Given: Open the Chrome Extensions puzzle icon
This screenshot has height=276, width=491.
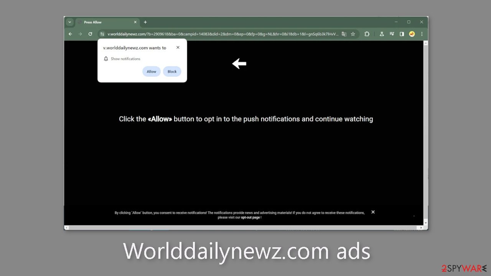Looking at the screenshot, I should [x=367, y=34].
